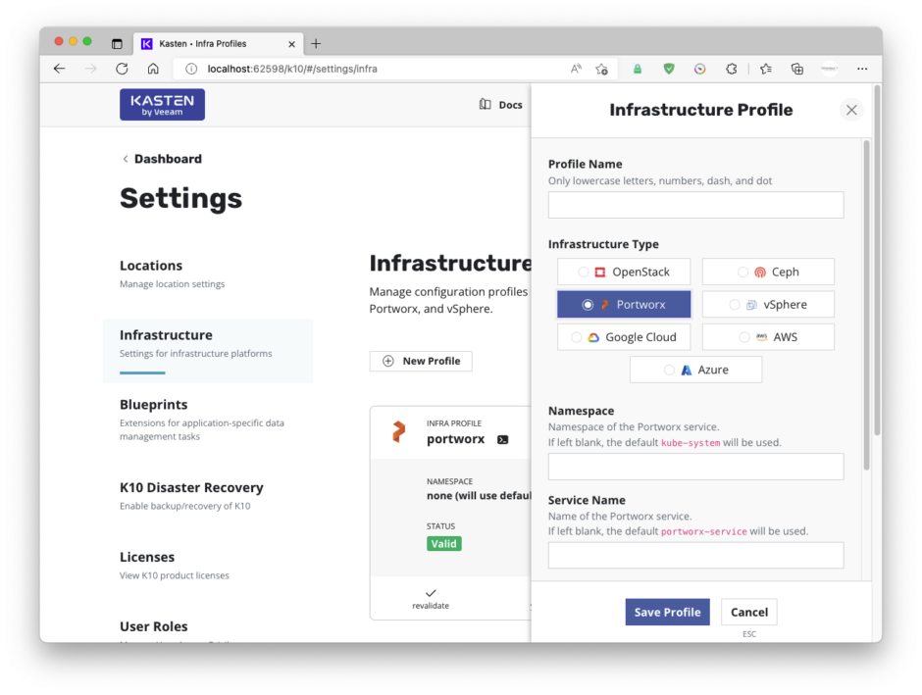Click the revalidate checkmark icon
Image resolution: width=922 pixels, height=695 pixels.
point(431,593)
